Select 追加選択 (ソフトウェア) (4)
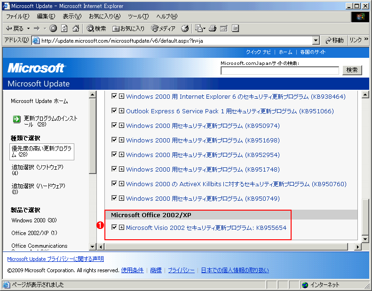The image size is (372, 291). click(x=38, y=170)
